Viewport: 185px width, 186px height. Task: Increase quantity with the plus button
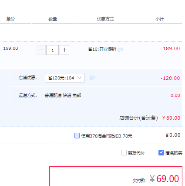[x=64, y=50]
